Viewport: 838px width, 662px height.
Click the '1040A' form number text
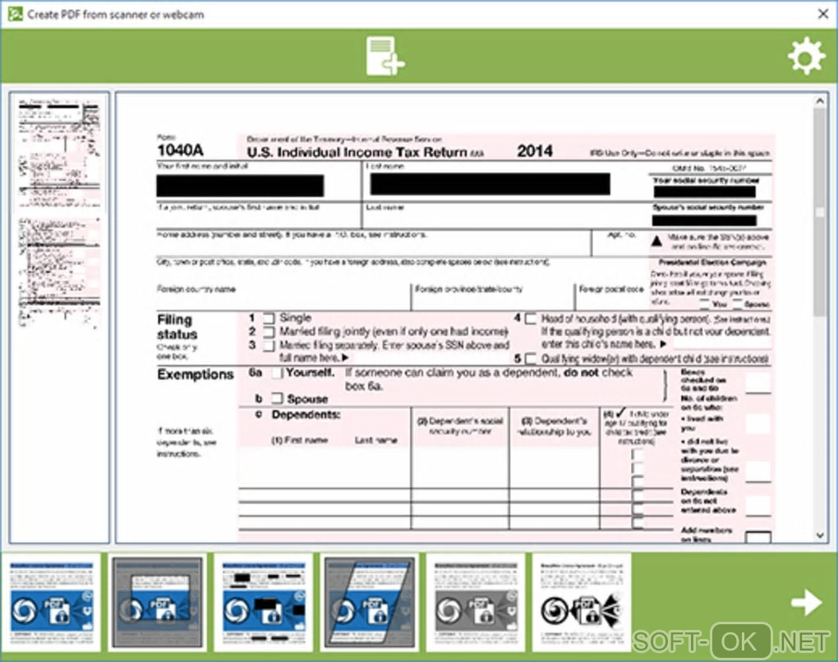[x=180, y=150]
